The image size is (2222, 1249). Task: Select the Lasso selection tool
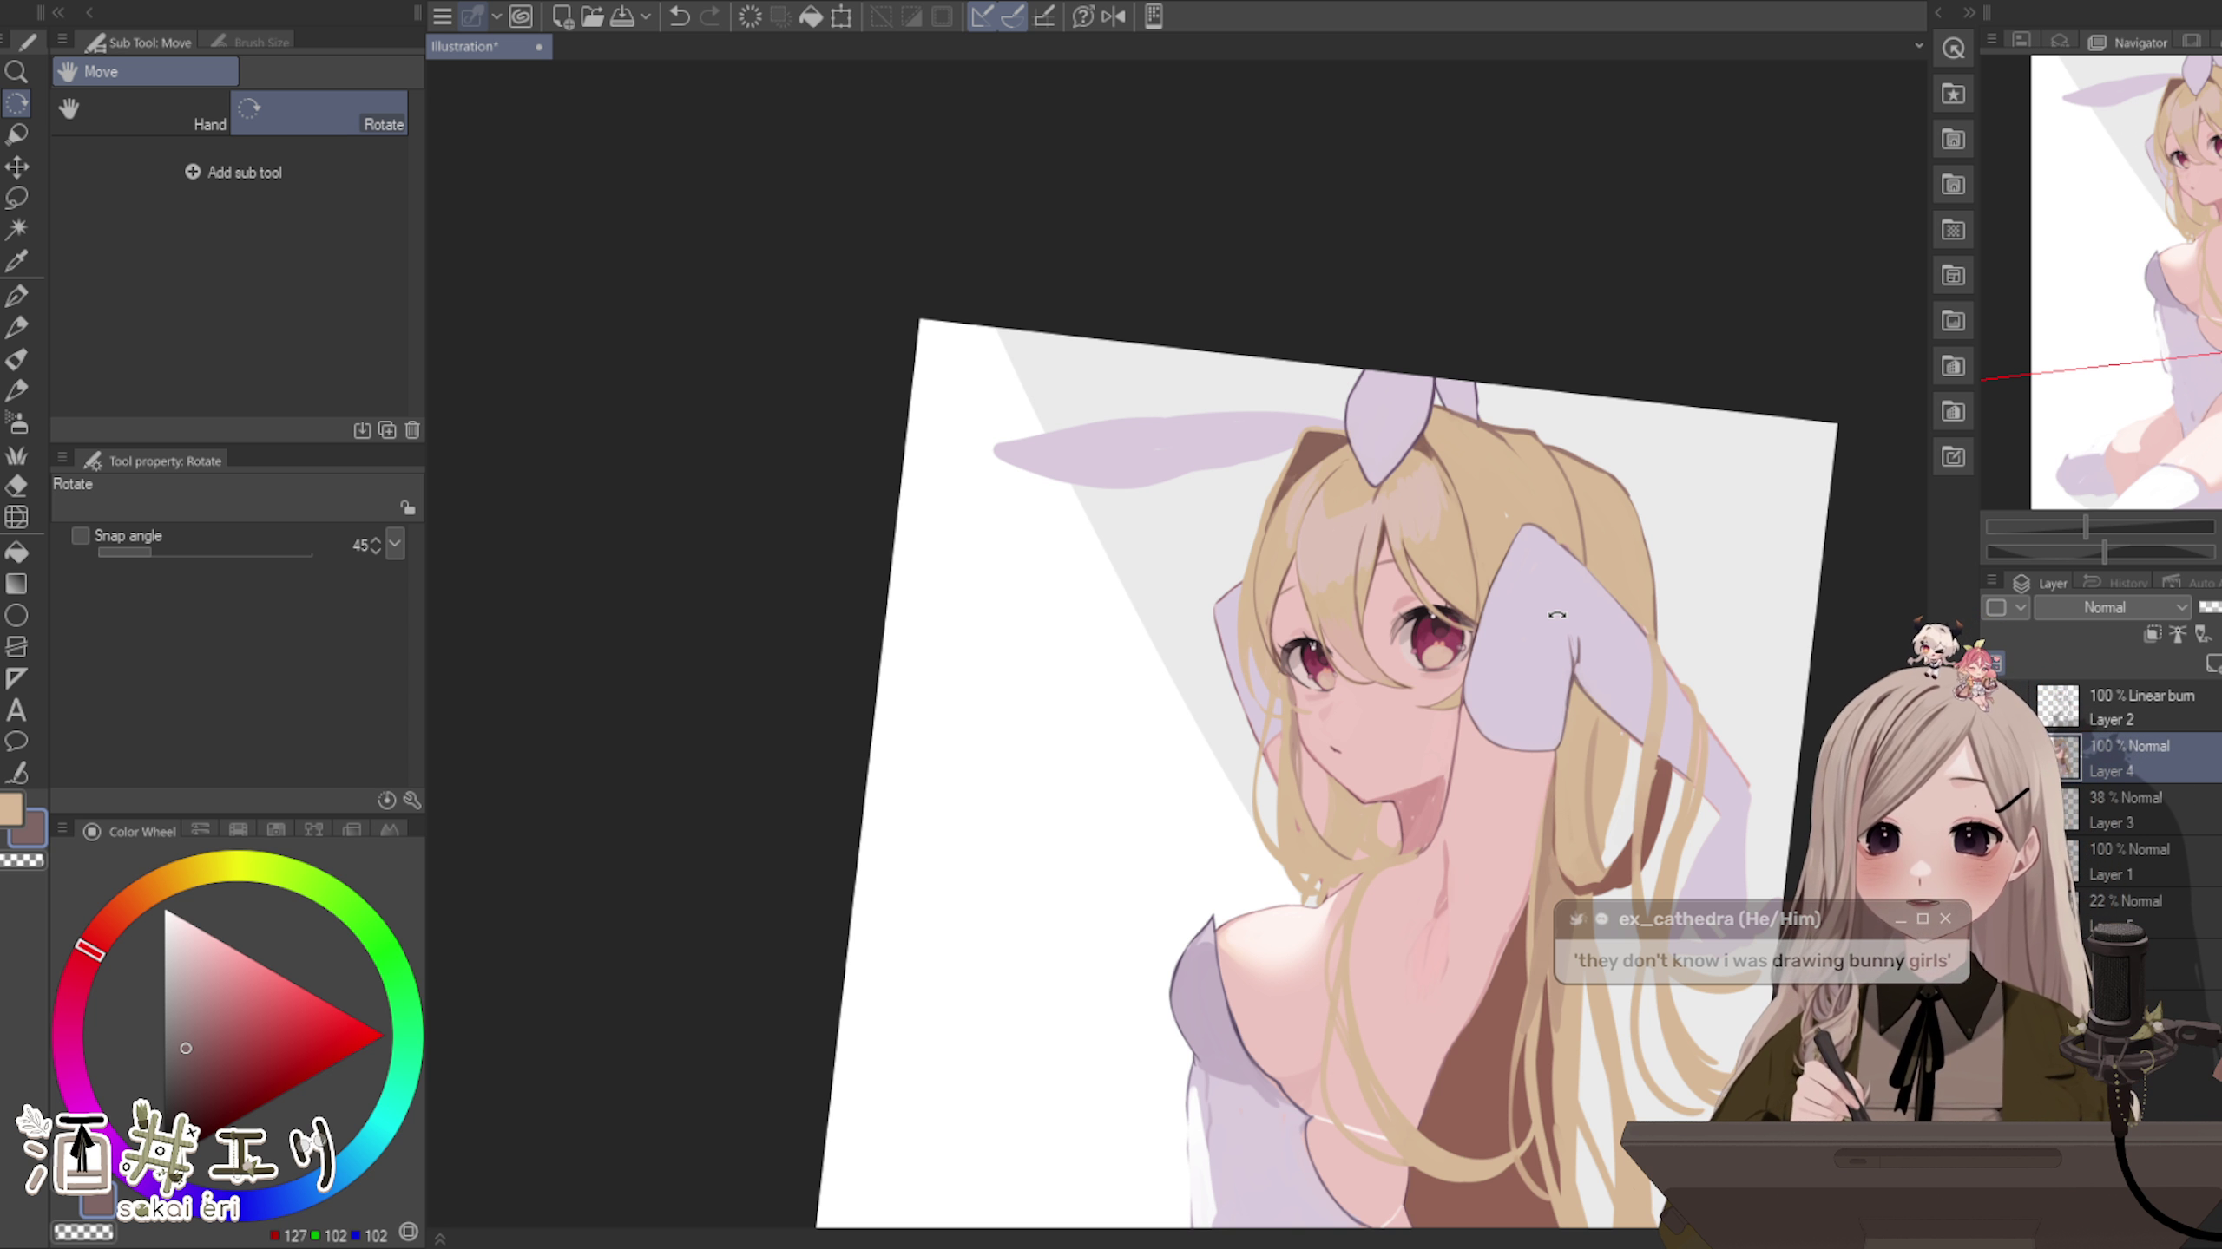[16, 198]
